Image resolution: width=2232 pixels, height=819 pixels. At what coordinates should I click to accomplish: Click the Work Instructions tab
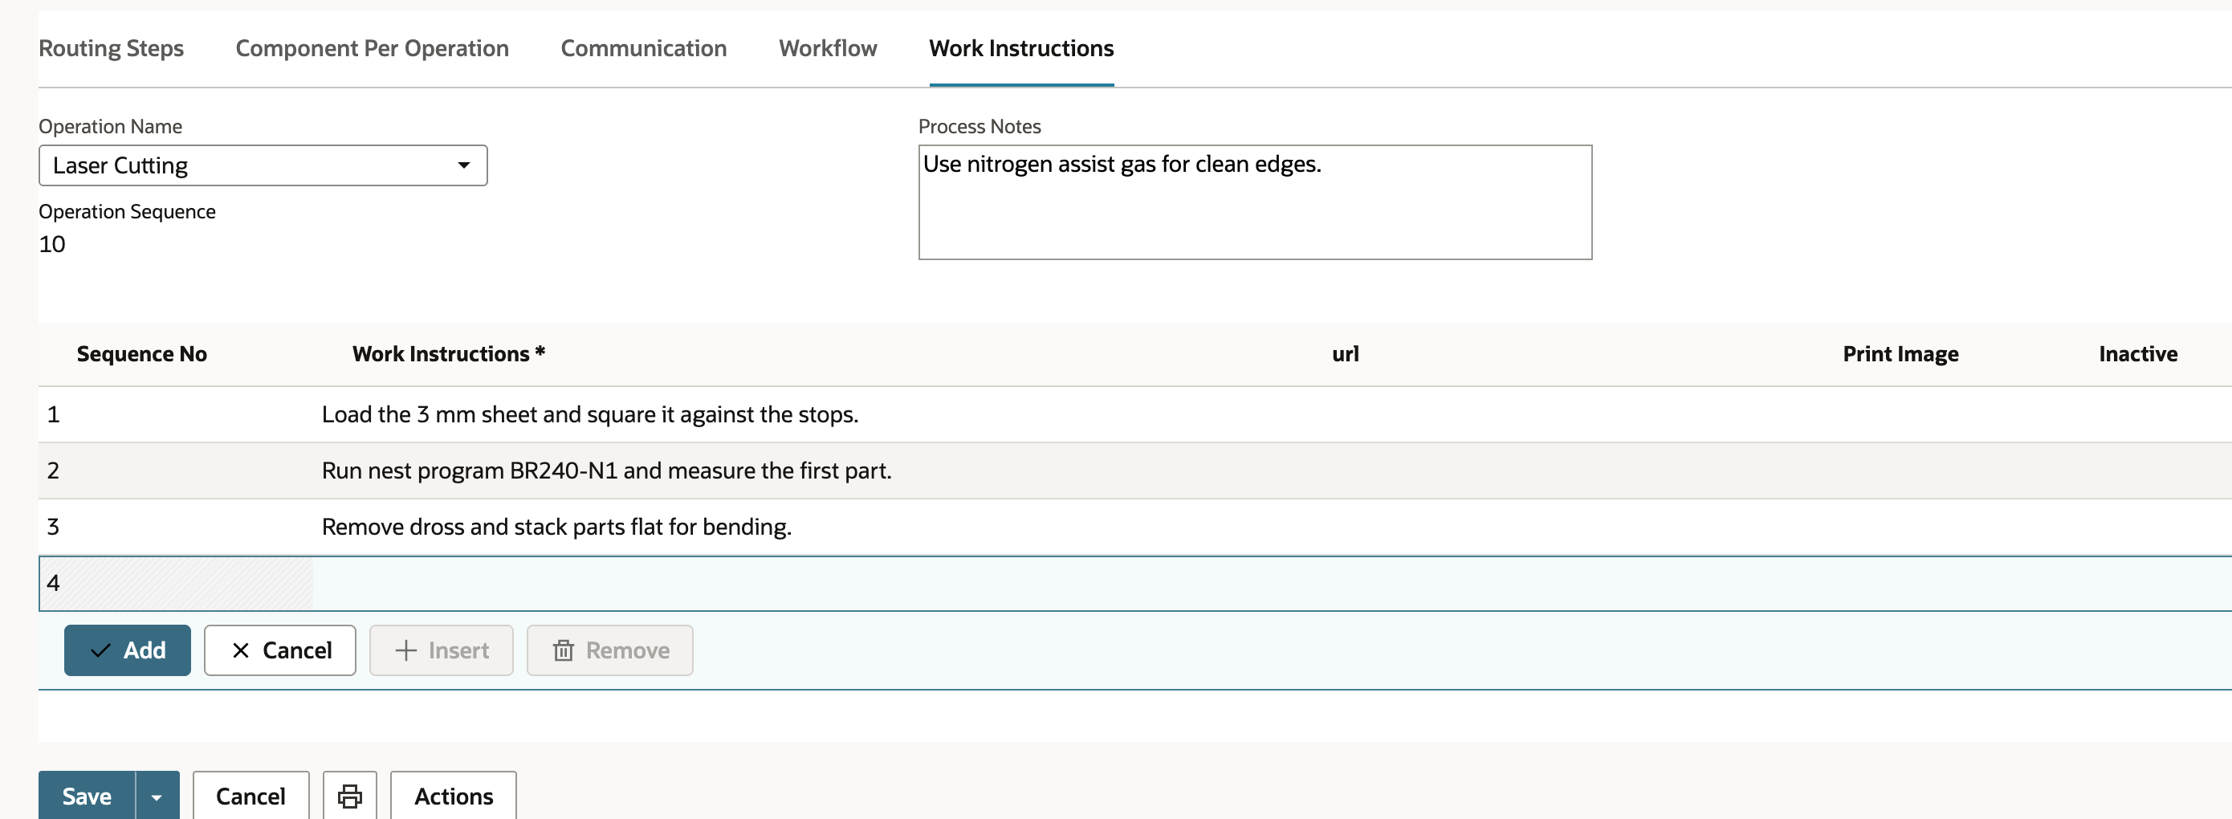click(x=1021, y=48)
